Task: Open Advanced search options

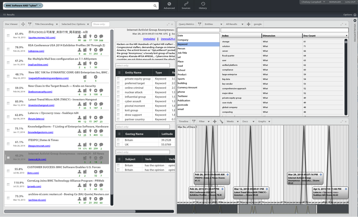Action: point(169,6)
